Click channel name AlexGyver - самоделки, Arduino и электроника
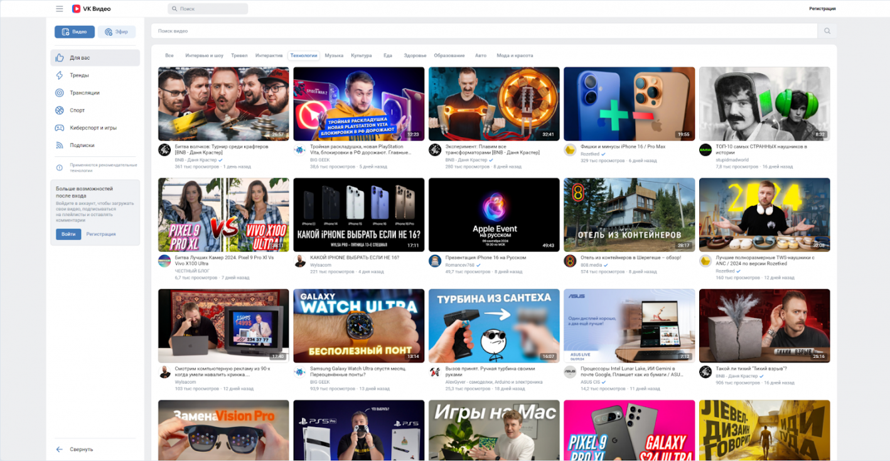Screen dimensions: 890x461 (x=494, y=382)
